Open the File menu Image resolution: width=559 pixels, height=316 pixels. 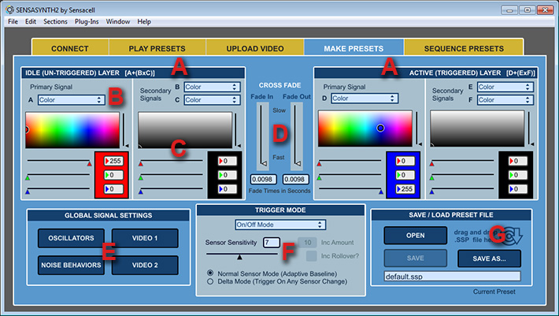(x=13, y=21)
